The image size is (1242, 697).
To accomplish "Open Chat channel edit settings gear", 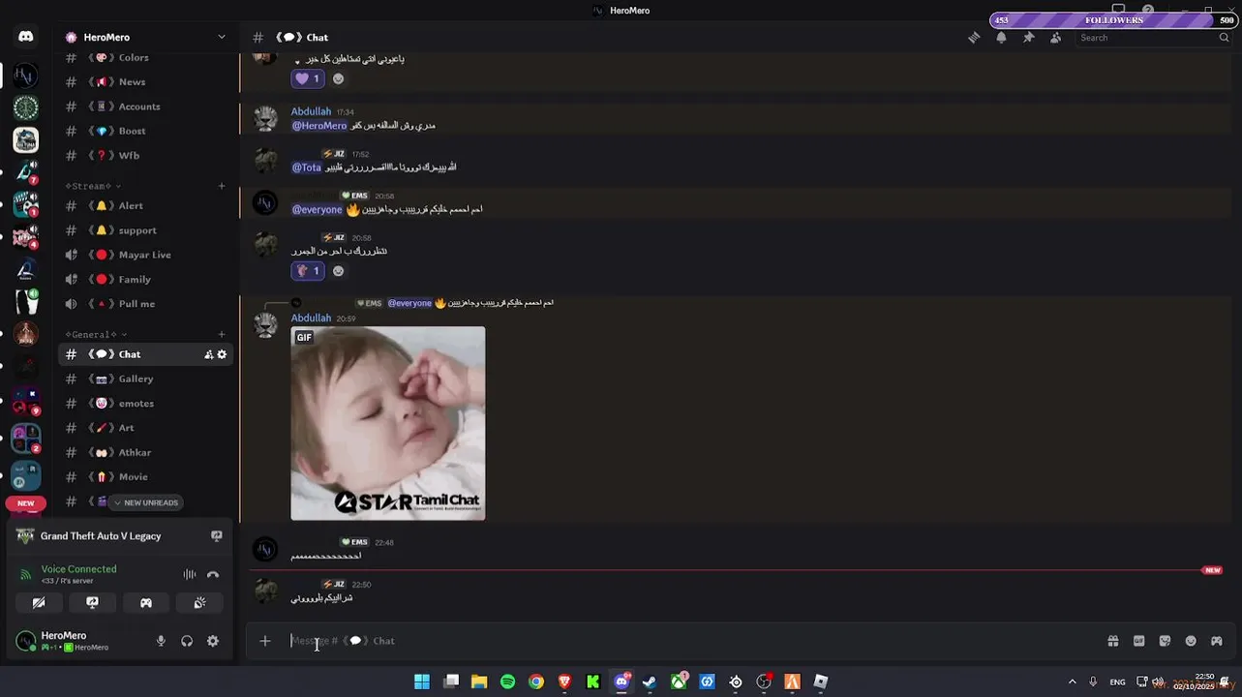I will pyautogui.click(x=222, y=354).
